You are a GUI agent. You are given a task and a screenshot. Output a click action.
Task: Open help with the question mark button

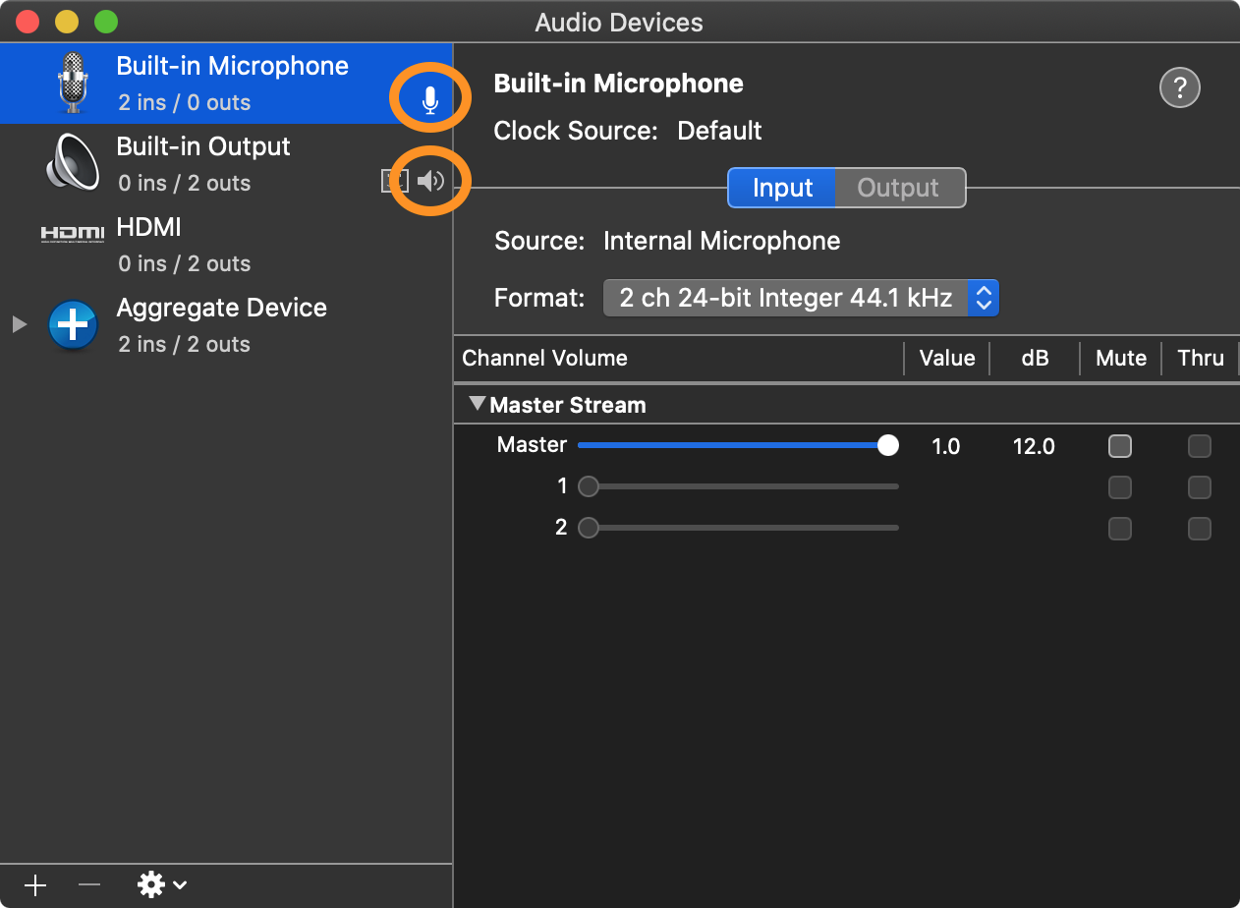tap(1180, 87)
